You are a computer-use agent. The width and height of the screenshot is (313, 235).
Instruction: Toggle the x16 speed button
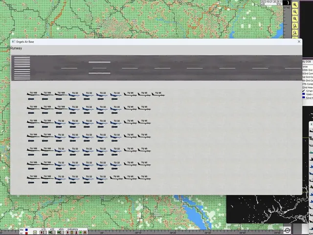point(44,233)
